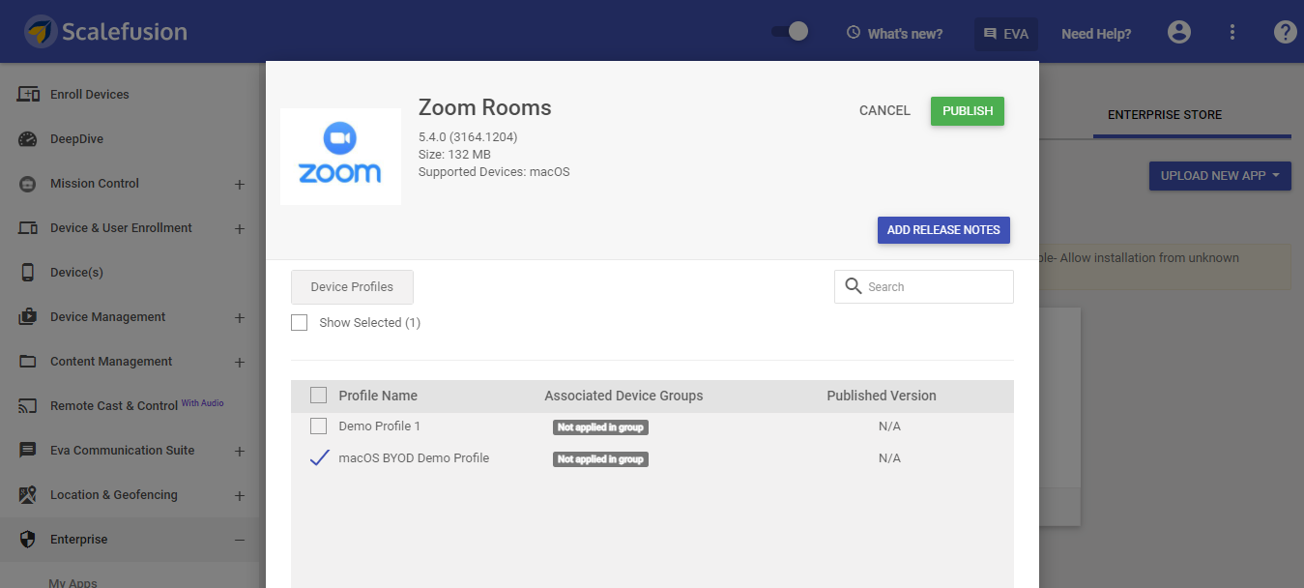Screen dimensions: 1304x588
Task: Click Demo Profile 1 Not applied badge
Action: pyautogui.click(x=600, y=427)
